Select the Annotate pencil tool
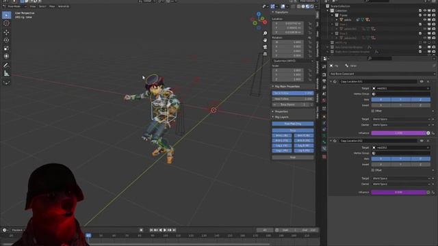This screenshot has height=246, width=438. point(6,66)
